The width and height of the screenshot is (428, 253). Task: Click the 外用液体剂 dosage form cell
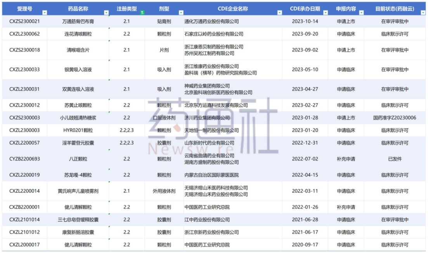(x=164, y=191)
